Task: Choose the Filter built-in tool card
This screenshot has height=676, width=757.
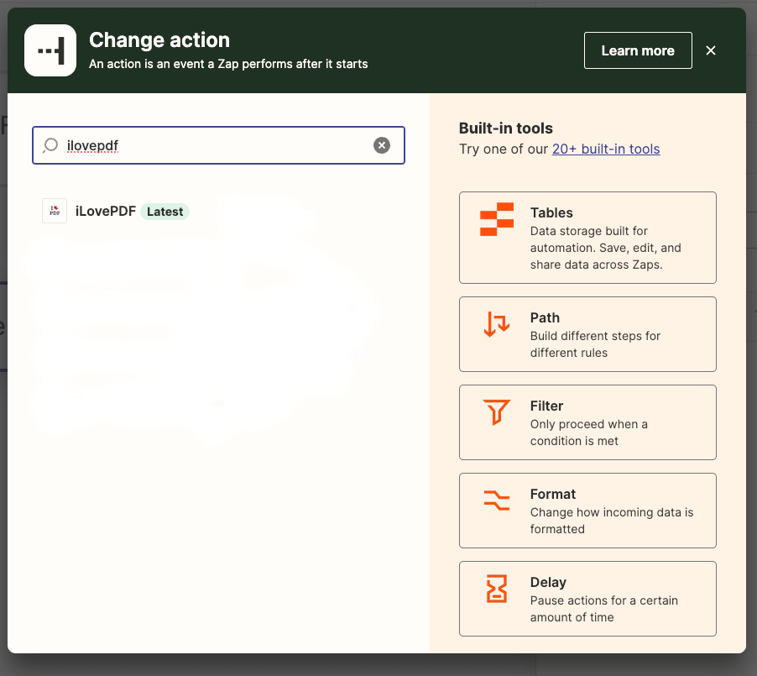Action: [x=587, y=422]
